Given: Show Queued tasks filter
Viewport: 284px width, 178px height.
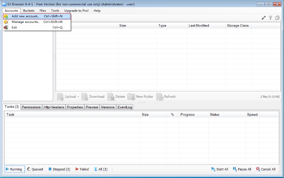Looking at the screenshot, I should tap(35, 169).
